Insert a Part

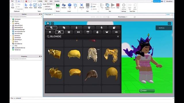(70, 6)
